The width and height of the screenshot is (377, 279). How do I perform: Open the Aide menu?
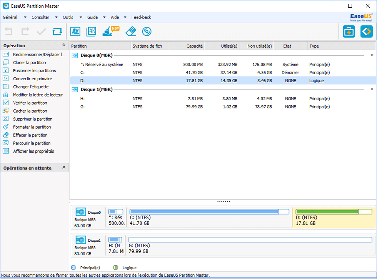tap(115, 17)
